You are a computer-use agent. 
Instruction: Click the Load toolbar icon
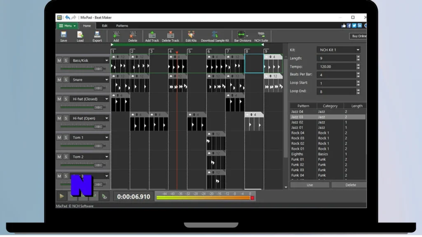point(80,36)
